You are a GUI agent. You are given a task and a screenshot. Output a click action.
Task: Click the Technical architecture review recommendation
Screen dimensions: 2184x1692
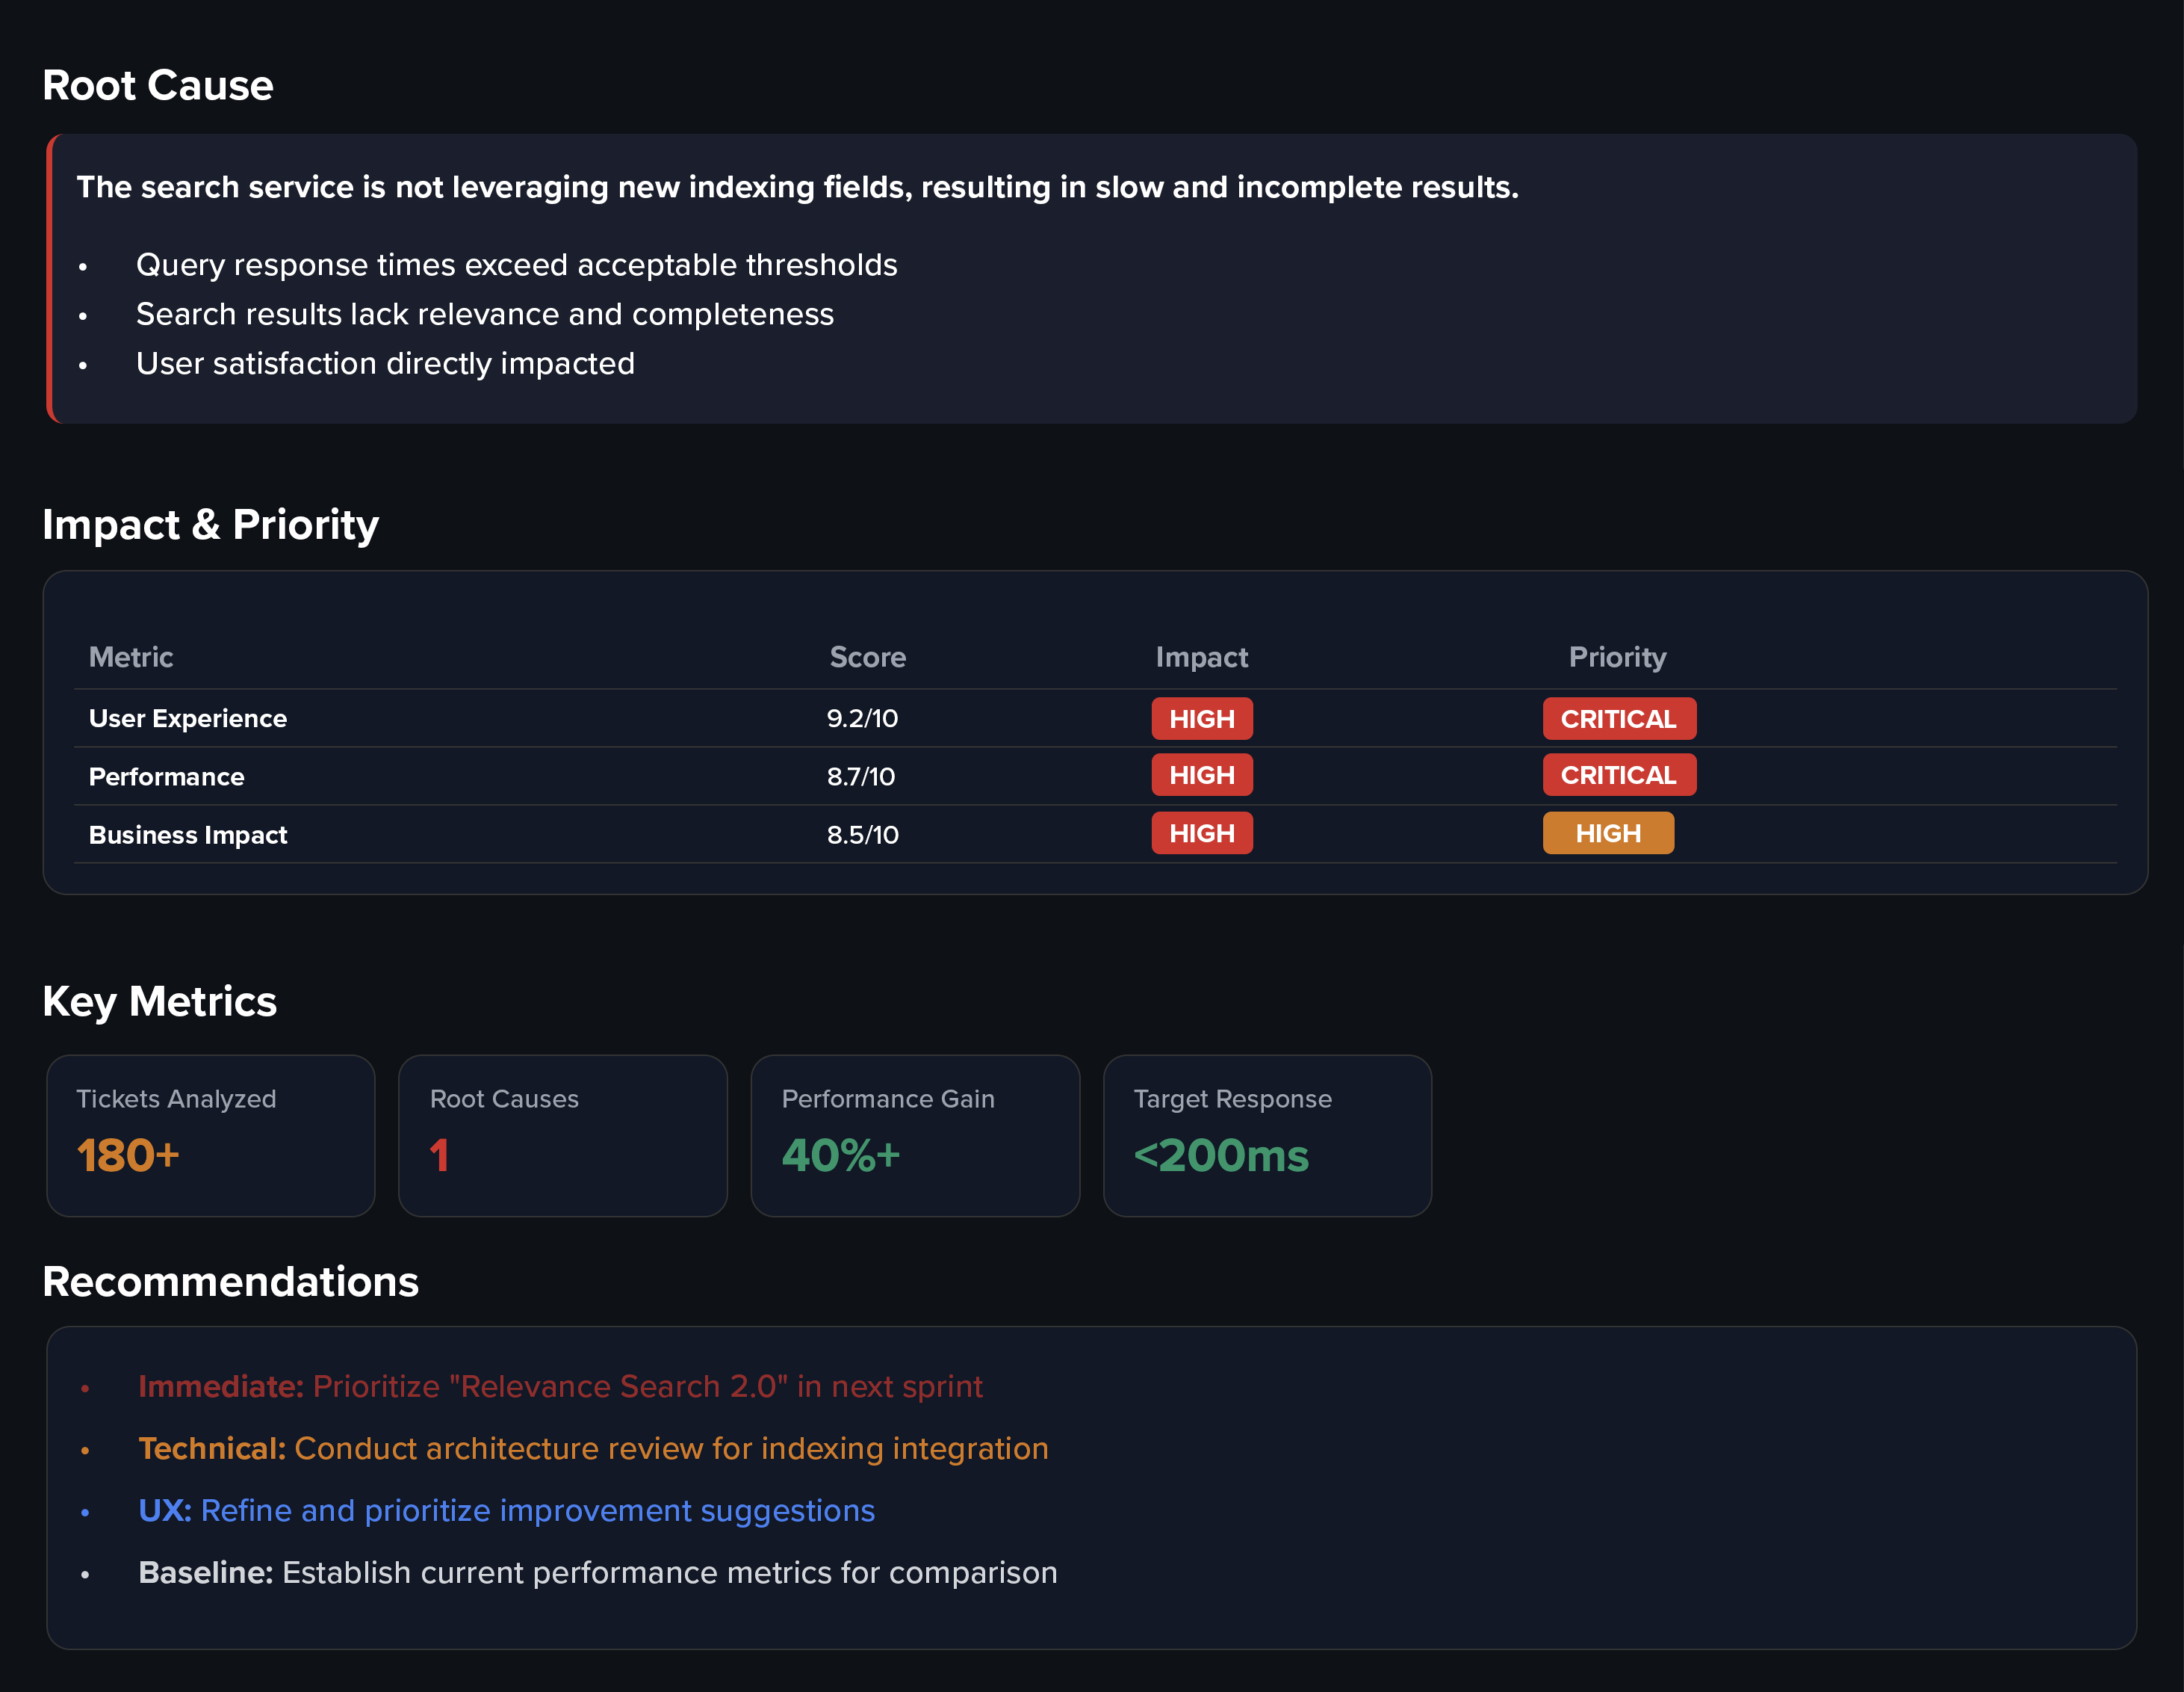click(593, 1449)
